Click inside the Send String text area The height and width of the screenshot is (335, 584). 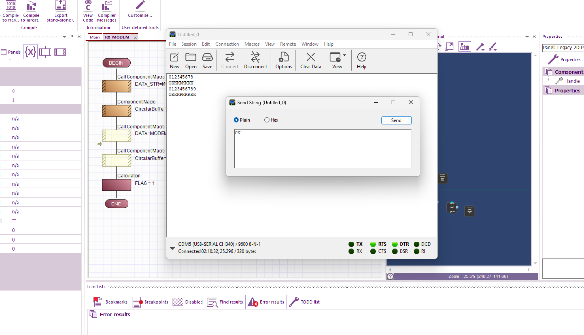point(321,149)
